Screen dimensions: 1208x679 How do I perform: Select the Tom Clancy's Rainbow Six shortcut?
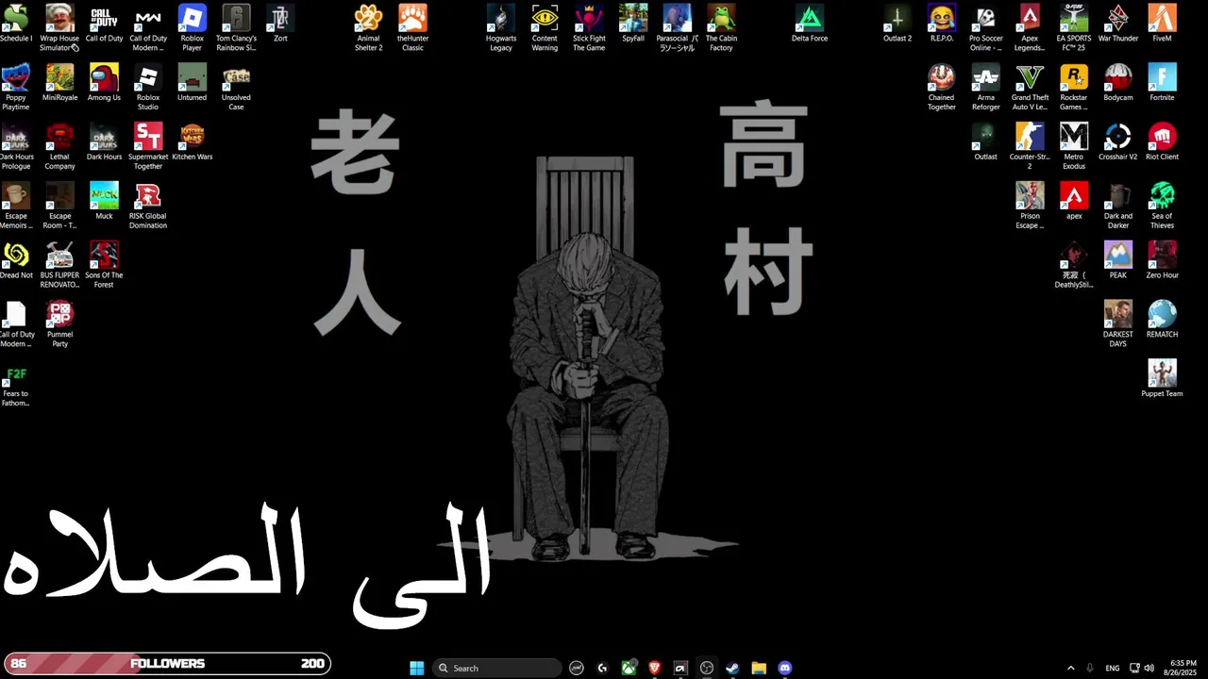236,27
